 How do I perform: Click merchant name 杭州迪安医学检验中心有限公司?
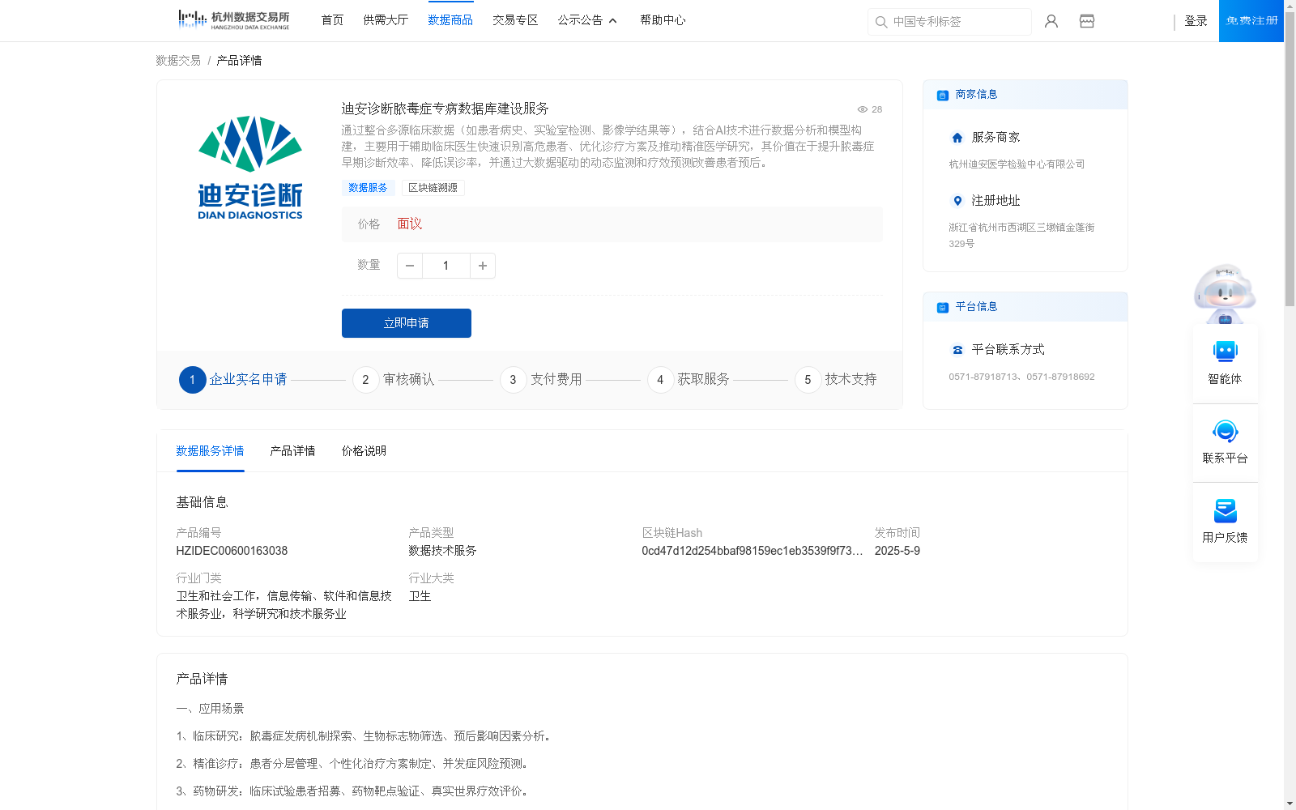coord(1017,164)
